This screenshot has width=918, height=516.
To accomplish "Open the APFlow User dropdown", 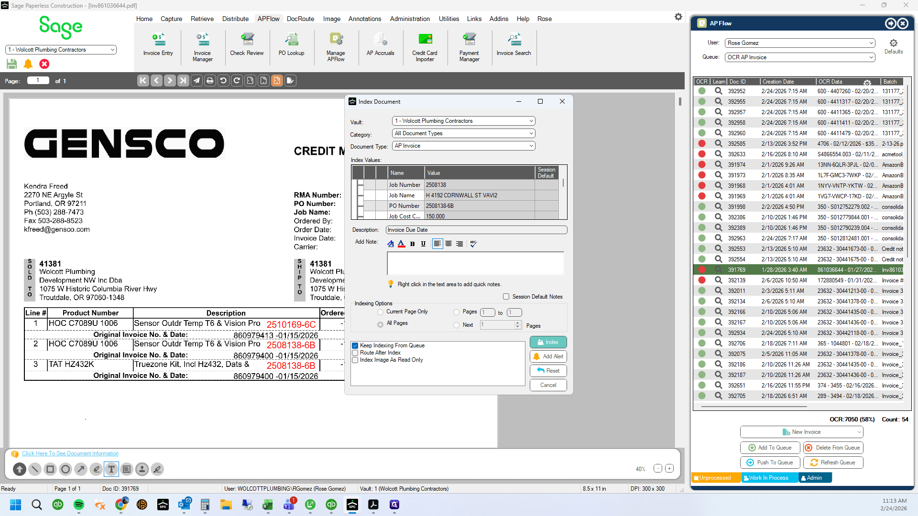I will pyautogui.click(x=800, y=43).
